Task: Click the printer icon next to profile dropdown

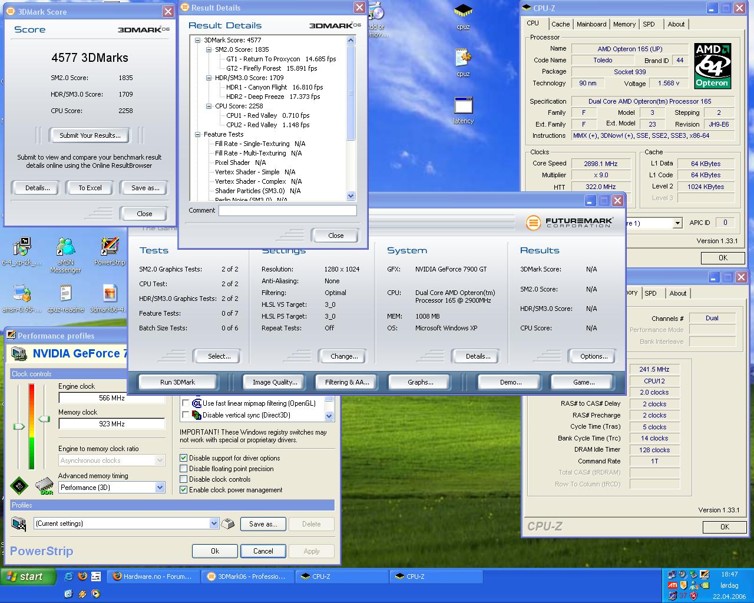Action: 228,524
